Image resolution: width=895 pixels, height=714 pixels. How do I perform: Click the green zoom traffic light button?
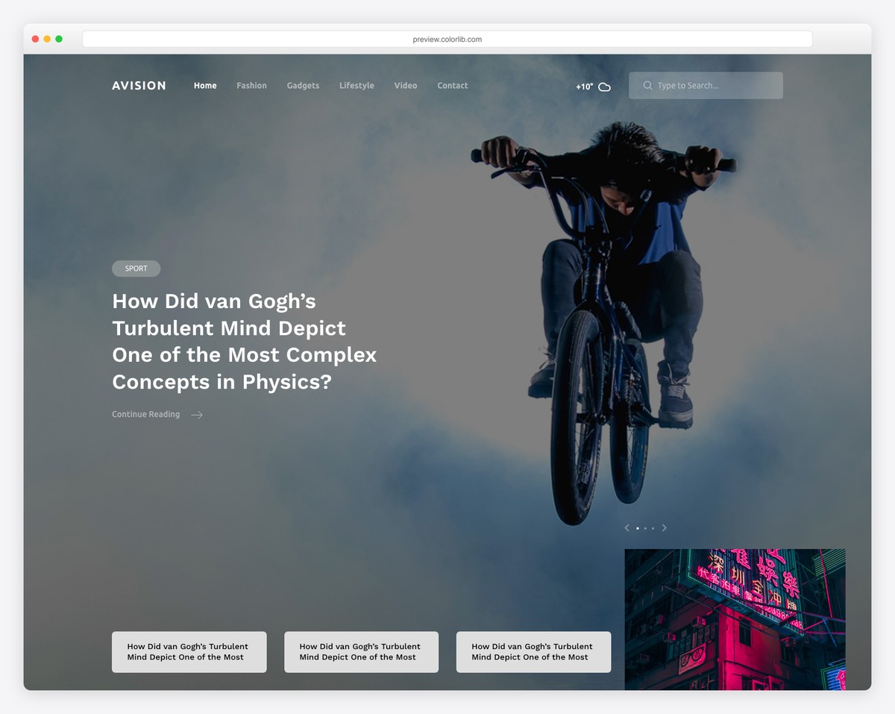click(x=59, y=38)
